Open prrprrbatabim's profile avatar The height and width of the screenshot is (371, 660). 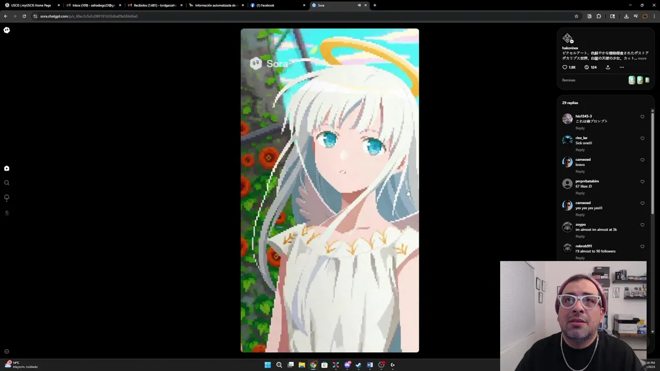pos(567,183)
